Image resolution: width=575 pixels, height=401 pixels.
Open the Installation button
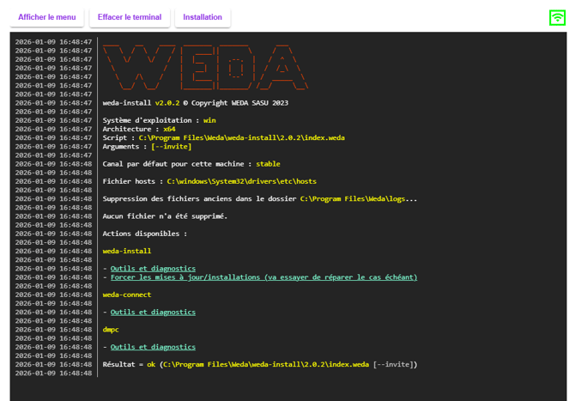point(203,17)
